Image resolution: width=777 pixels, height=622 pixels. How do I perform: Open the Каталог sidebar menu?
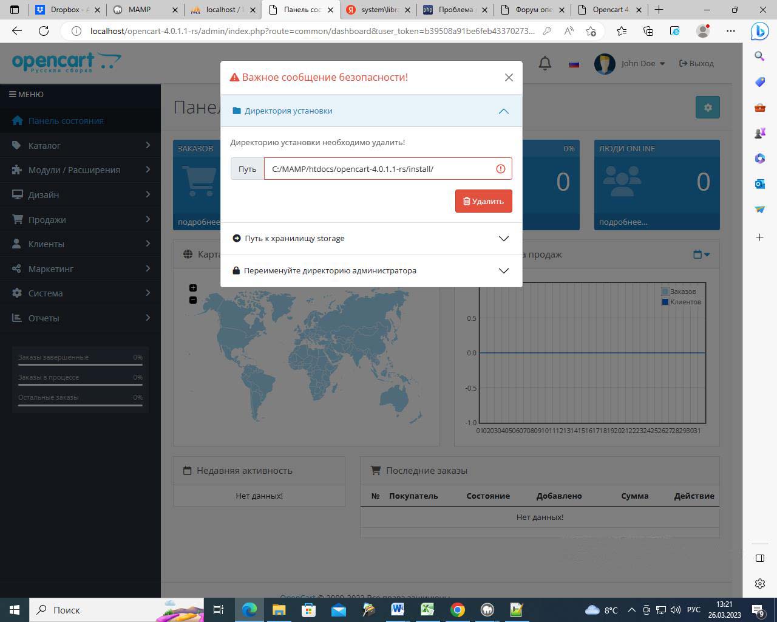[80, 146]
